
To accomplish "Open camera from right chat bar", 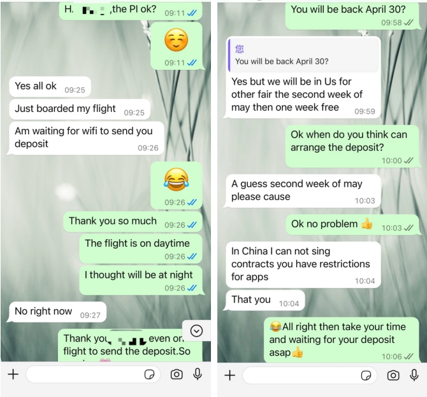I will 393,375.
